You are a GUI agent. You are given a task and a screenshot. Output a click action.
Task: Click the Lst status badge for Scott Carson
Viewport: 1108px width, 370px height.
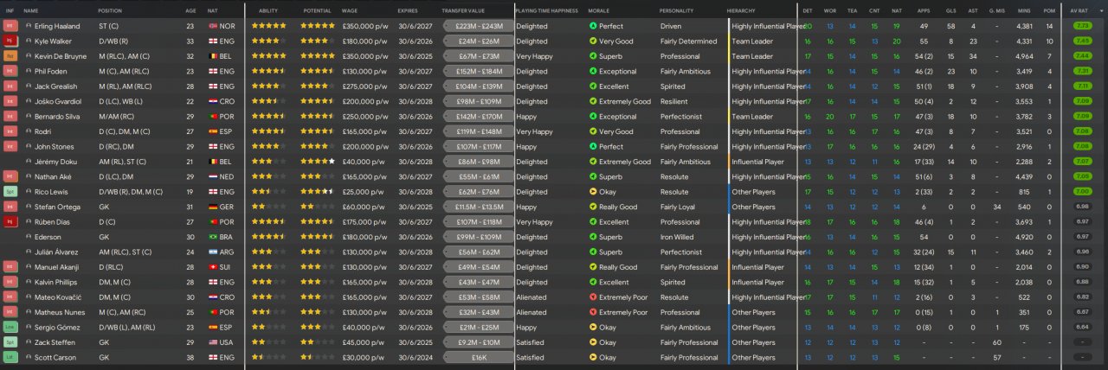[10, 357]
